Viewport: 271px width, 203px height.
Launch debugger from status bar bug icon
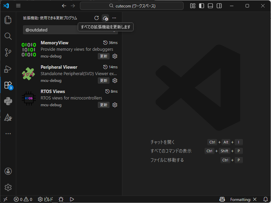(61, 199)
